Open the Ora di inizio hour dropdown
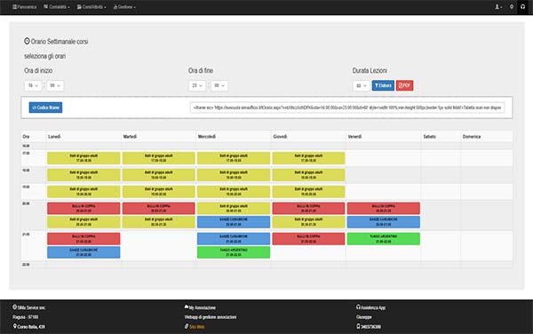Image resolution: width=533 pixels, height=334 pixels. click(x=33, y=85)
